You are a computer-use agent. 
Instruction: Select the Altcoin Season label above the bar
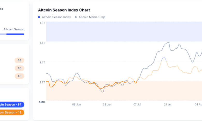tap(14, 29)
